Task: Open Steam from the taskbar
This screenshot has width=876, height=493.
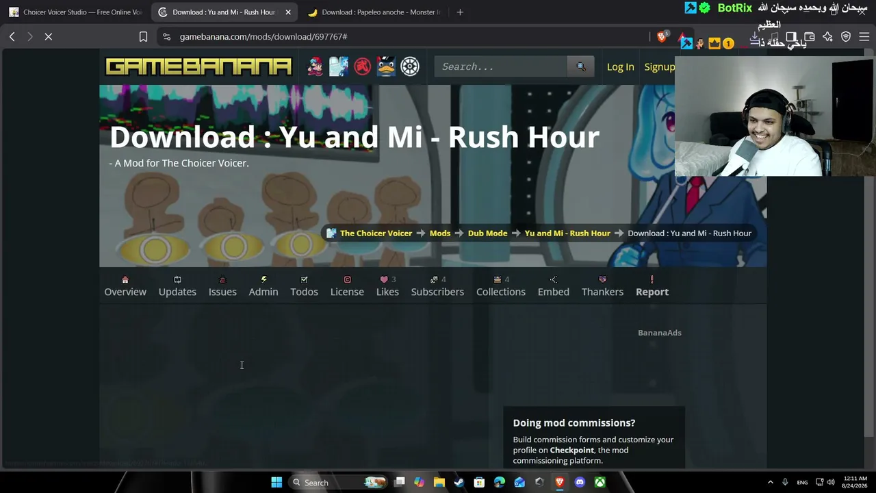Action: [x=459, y=482]
